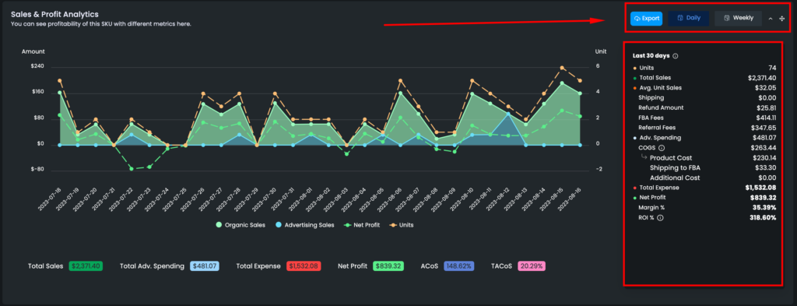Collapse the analytics panel with the chevron
Image resolution: width=797 pixels, height=306 pixels.
tap(771, 19)
